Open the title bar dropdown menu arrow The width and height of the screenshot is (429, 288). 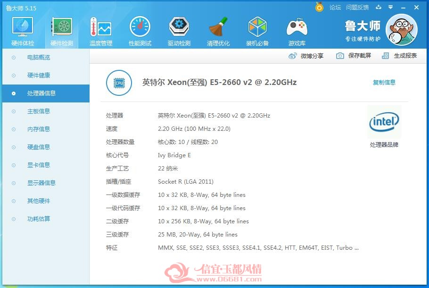point(391,8)
